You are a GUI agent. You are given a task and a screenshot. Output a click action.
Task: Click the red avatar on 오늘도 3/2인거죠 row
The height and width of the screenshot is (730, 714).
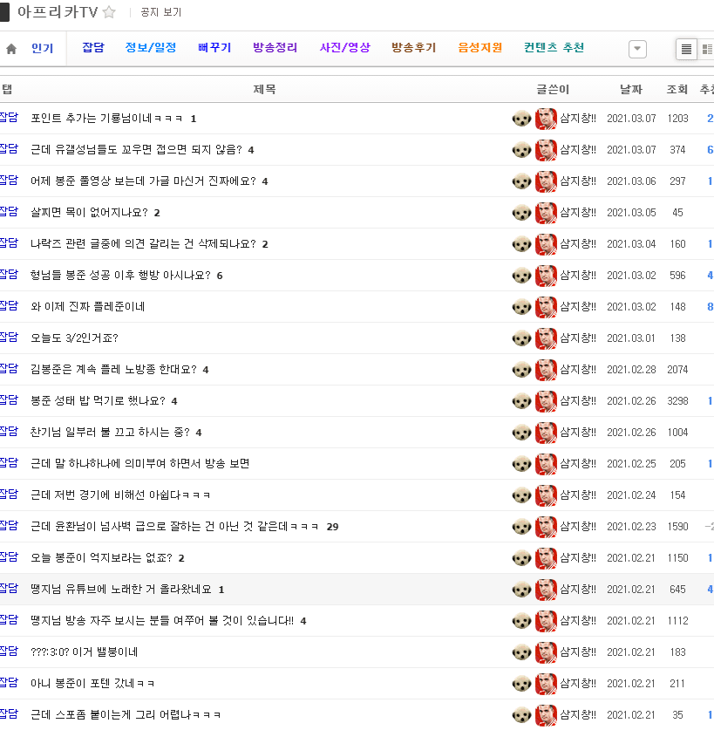pos(546,338)
